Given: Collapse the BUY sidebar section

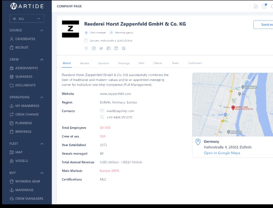Looking at the screenshot, I should point(42,173).
